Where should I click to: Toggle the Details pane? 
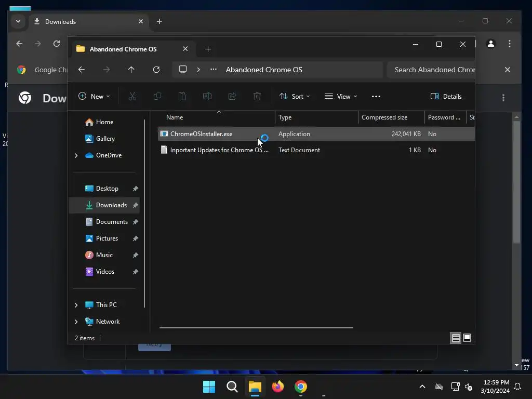[446, 96]
